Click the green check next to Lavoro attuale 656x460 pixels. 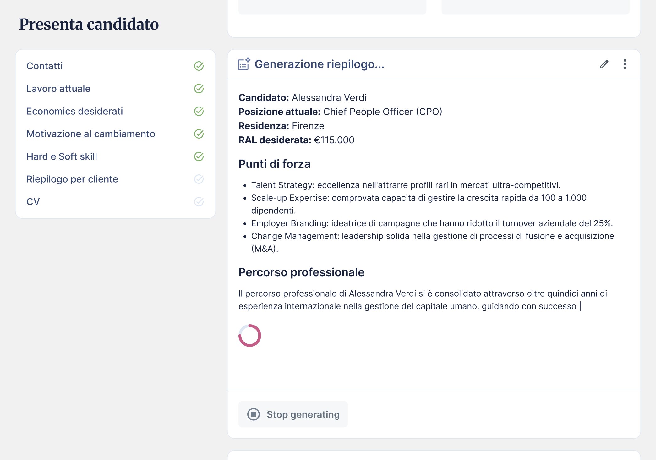coord(199,89)
